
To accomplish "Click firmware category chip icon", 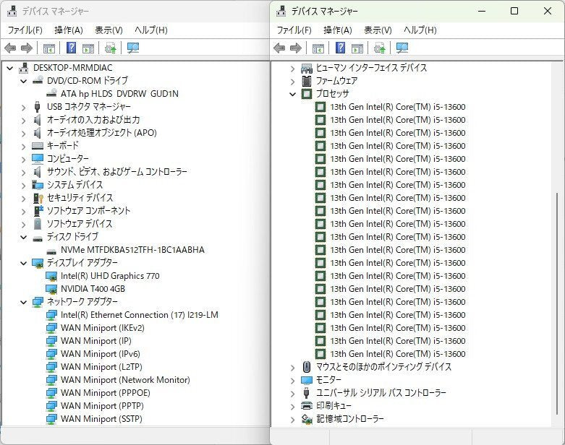I will pyautogui.click(x=307, y=81).
